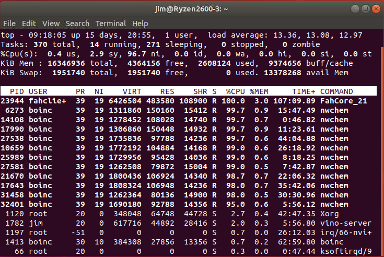
Task: Click the TIME+ value 107:09.89
Action: 294,101
